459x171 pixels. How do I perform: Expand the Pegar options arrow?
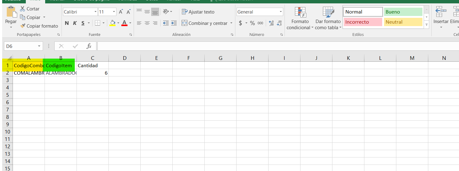[x=11, y=27]
